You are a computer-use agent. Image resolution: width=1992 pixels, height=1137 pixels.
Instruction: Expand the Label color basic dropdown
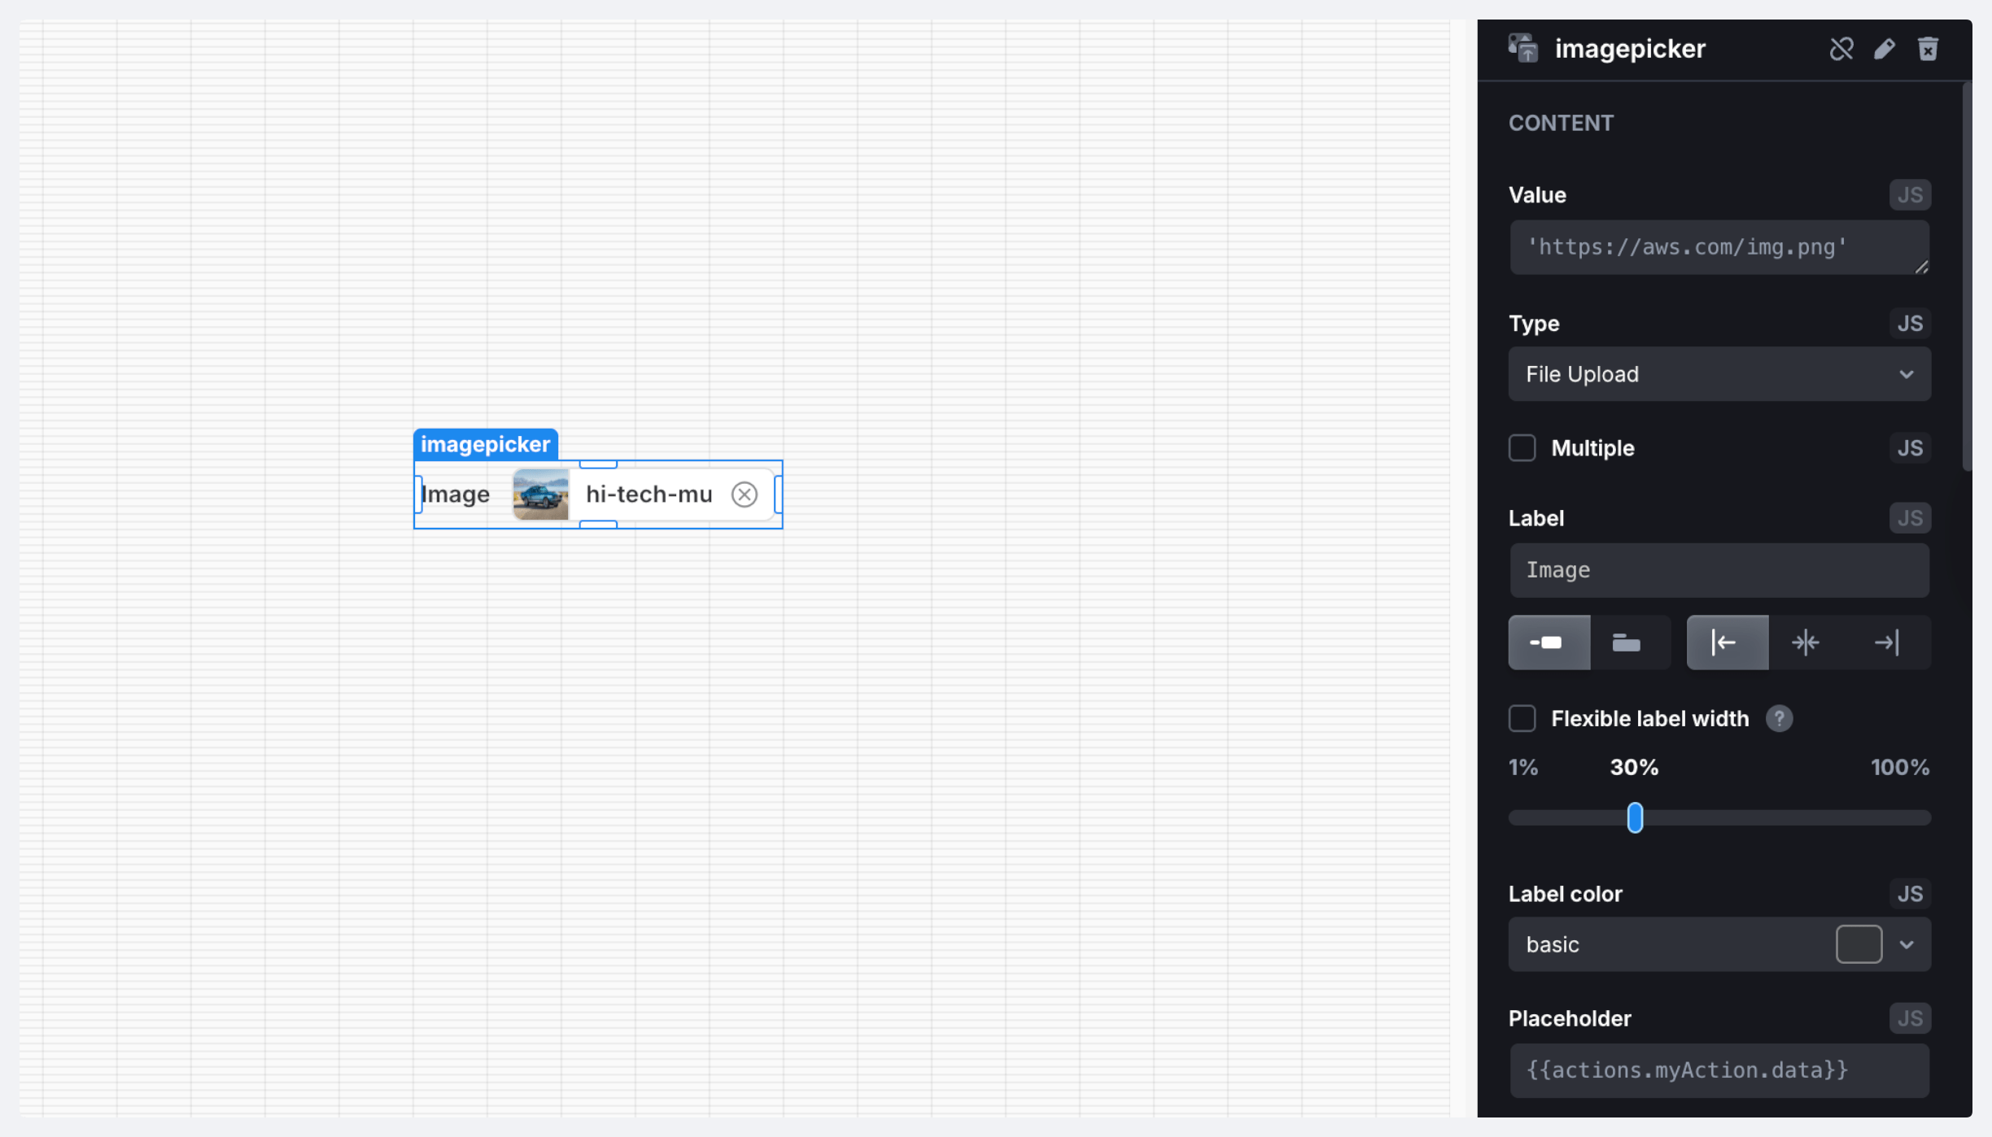(x=1907, y=945)
